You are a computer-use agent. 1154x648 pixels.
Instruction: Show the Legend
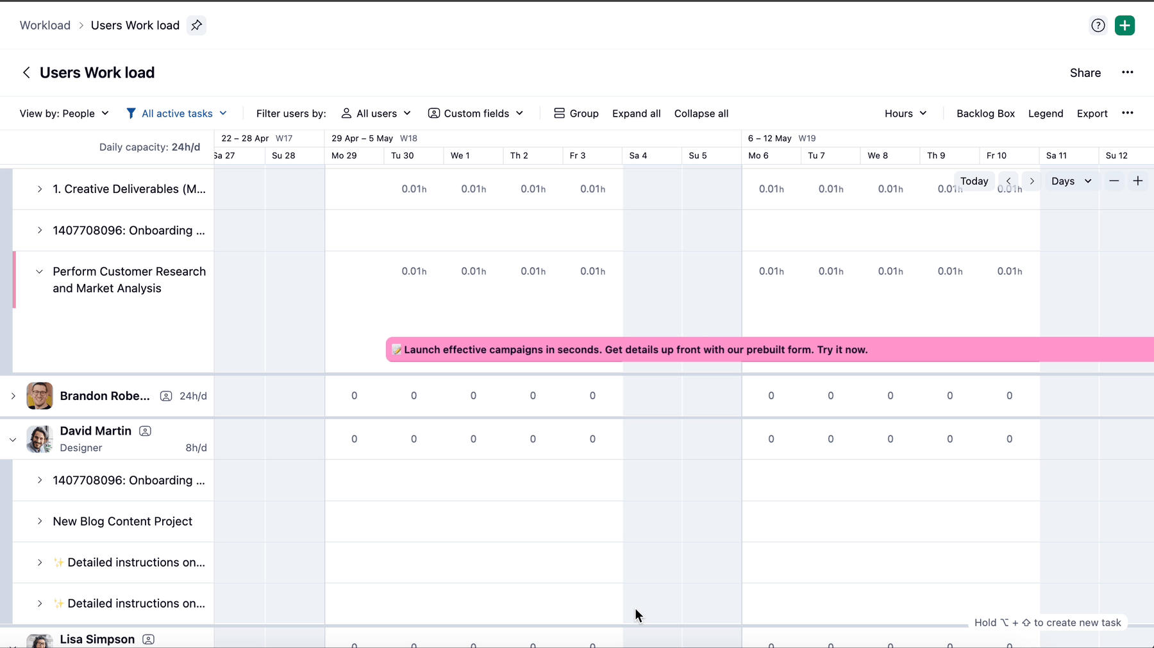(1045, 113)
